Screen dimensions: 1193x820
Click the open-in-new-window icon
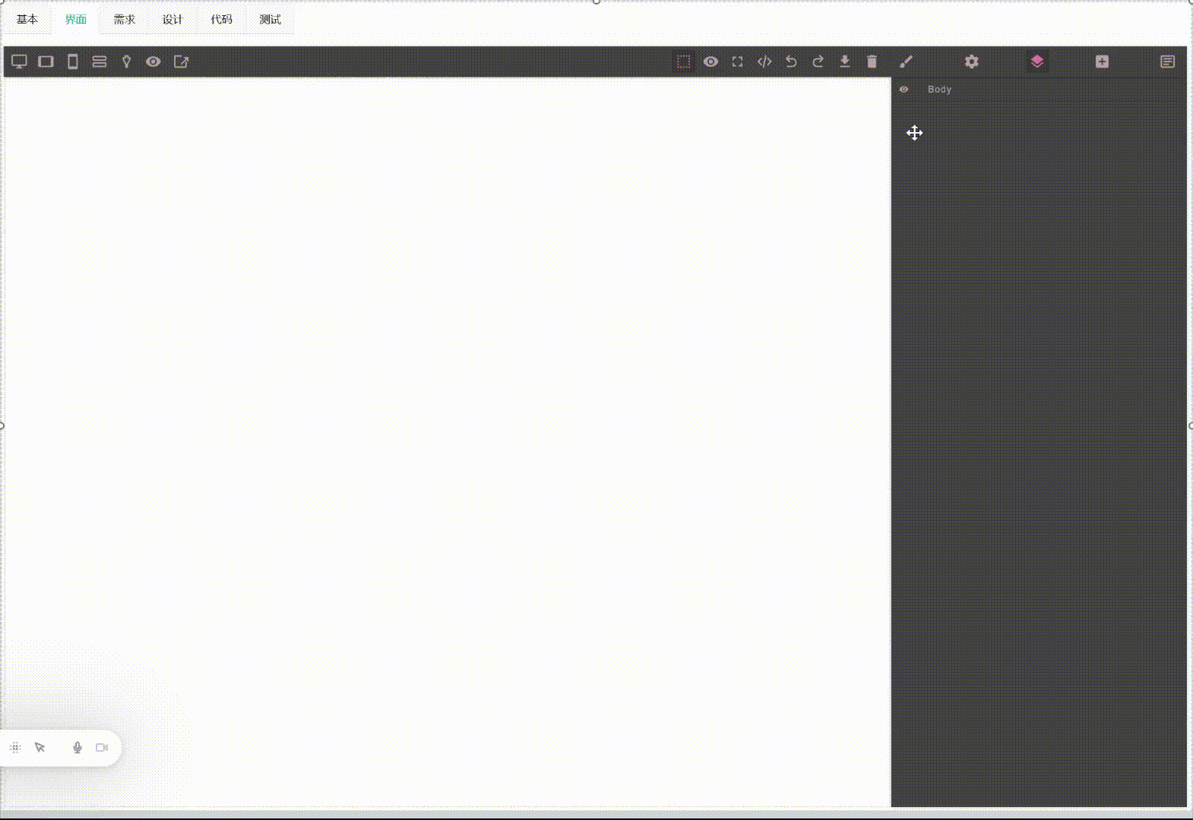click(x=181, y=61)
